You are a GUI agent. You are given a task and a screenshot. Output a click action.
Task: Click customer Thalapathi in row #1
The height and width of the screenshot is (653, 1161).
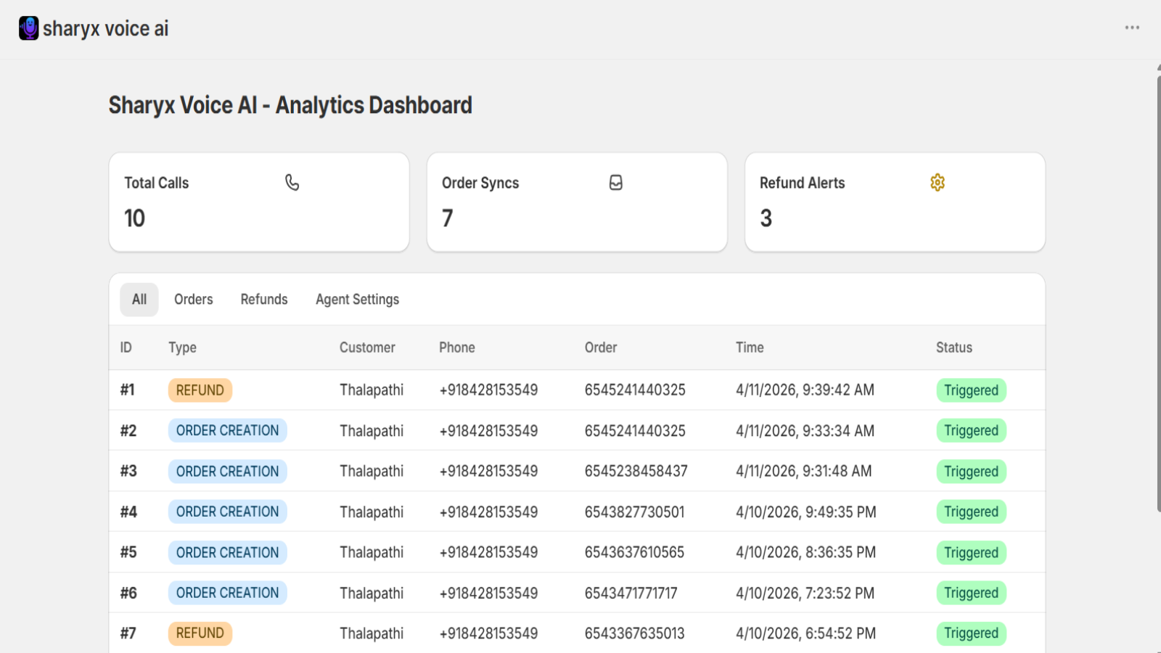click(x=372, y=390)
